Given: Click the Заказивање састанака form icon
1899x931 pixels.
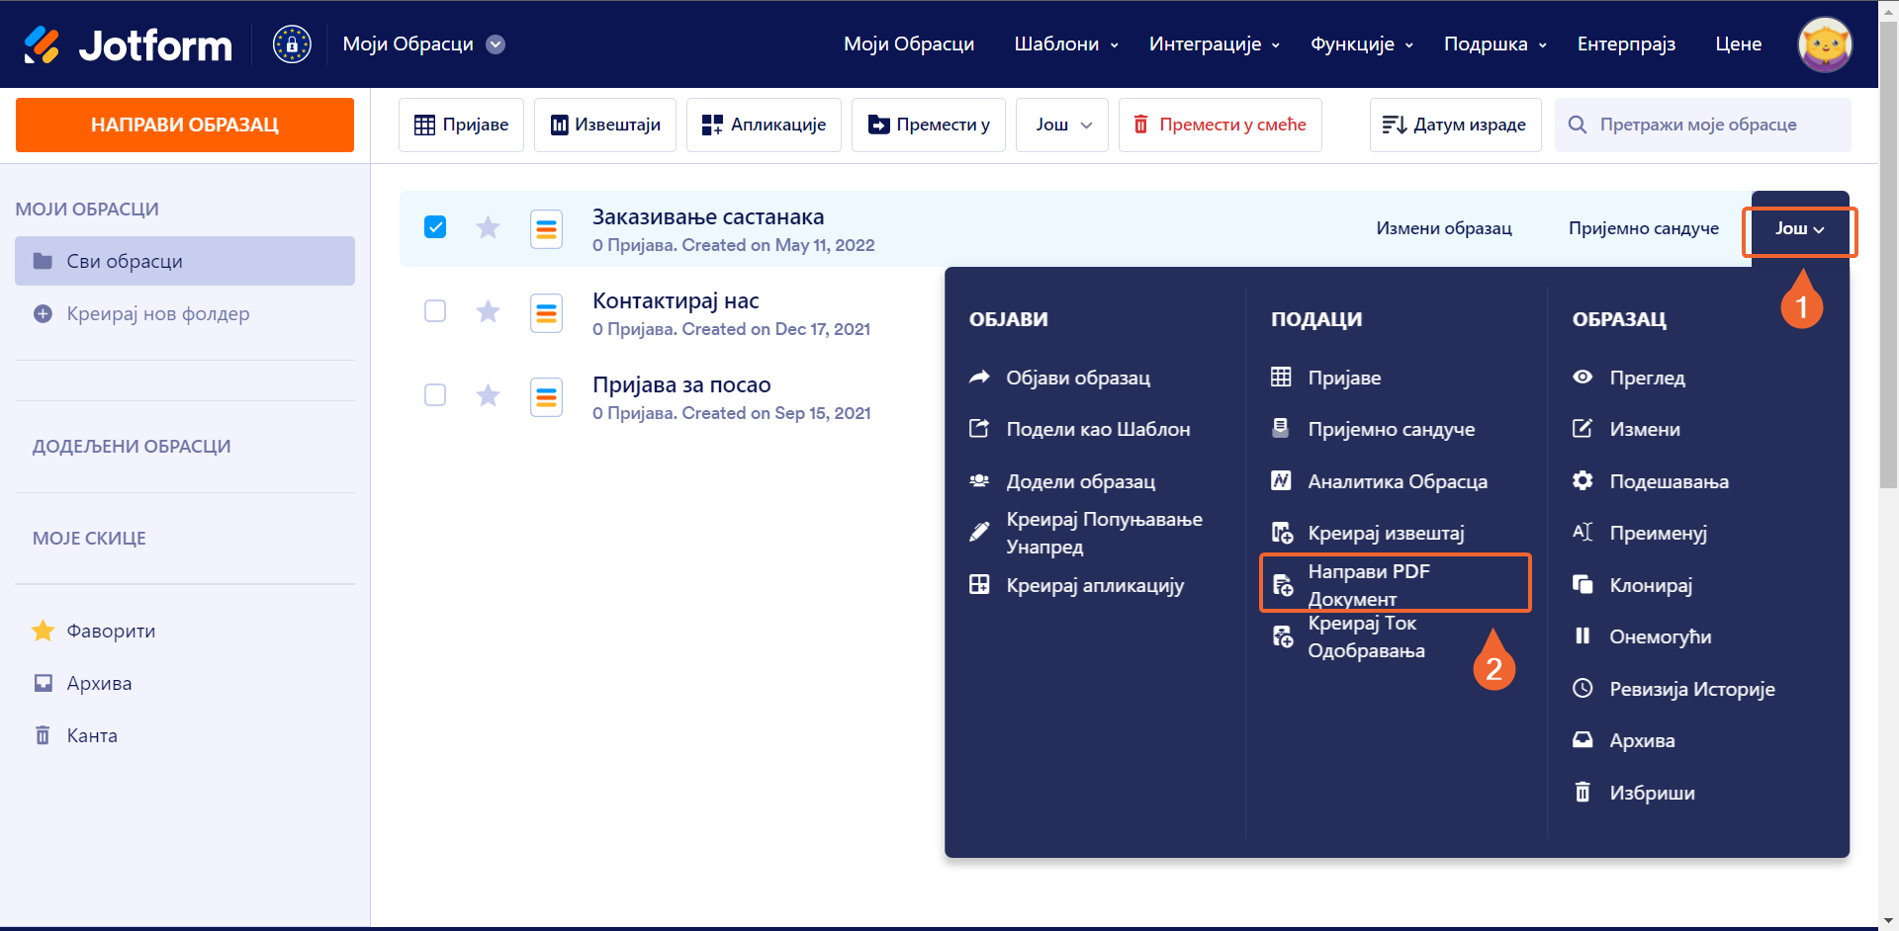Looking at the screenshot, I should click(x=546, y=229).
